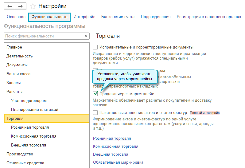Click the Полный интерфейс pink label
This screenshot has width=245, height=168.
pos(205,113)
